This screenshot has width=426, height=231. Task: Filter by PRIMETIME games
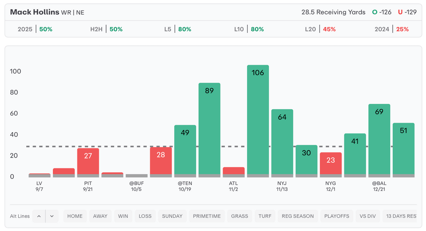207,216
